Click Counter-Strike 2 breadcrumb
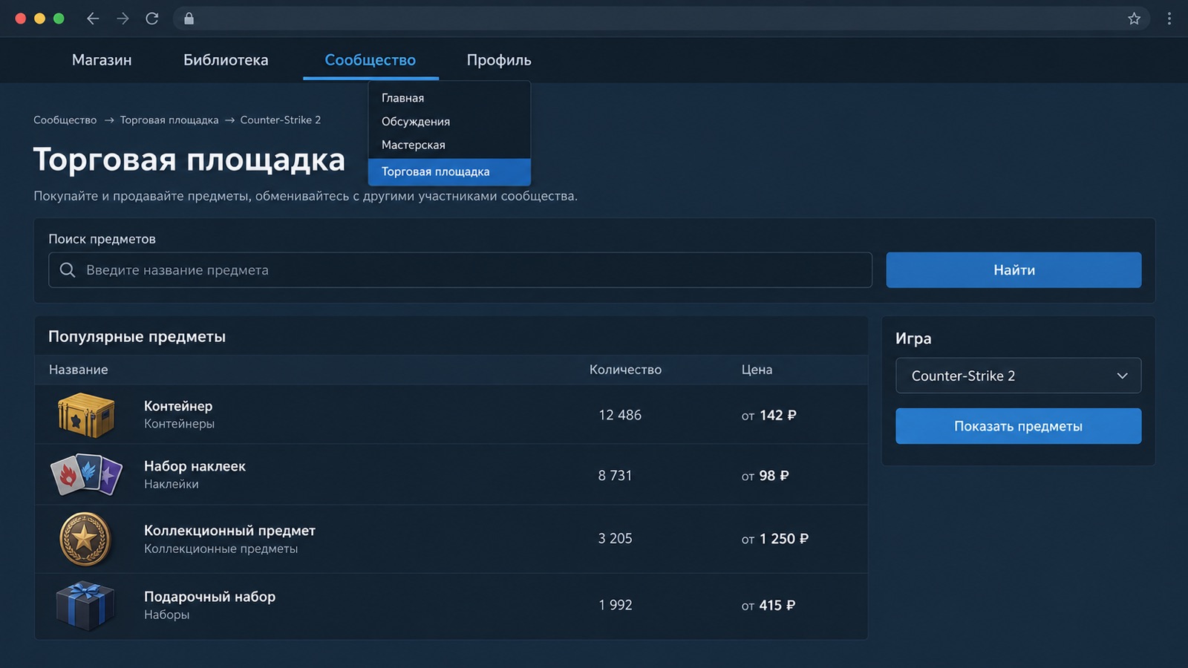 [x=281, y=120]
